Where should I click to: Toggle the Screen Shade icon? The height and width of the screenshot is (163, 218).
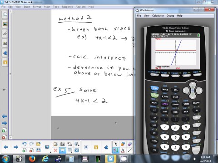coord(62,150)
